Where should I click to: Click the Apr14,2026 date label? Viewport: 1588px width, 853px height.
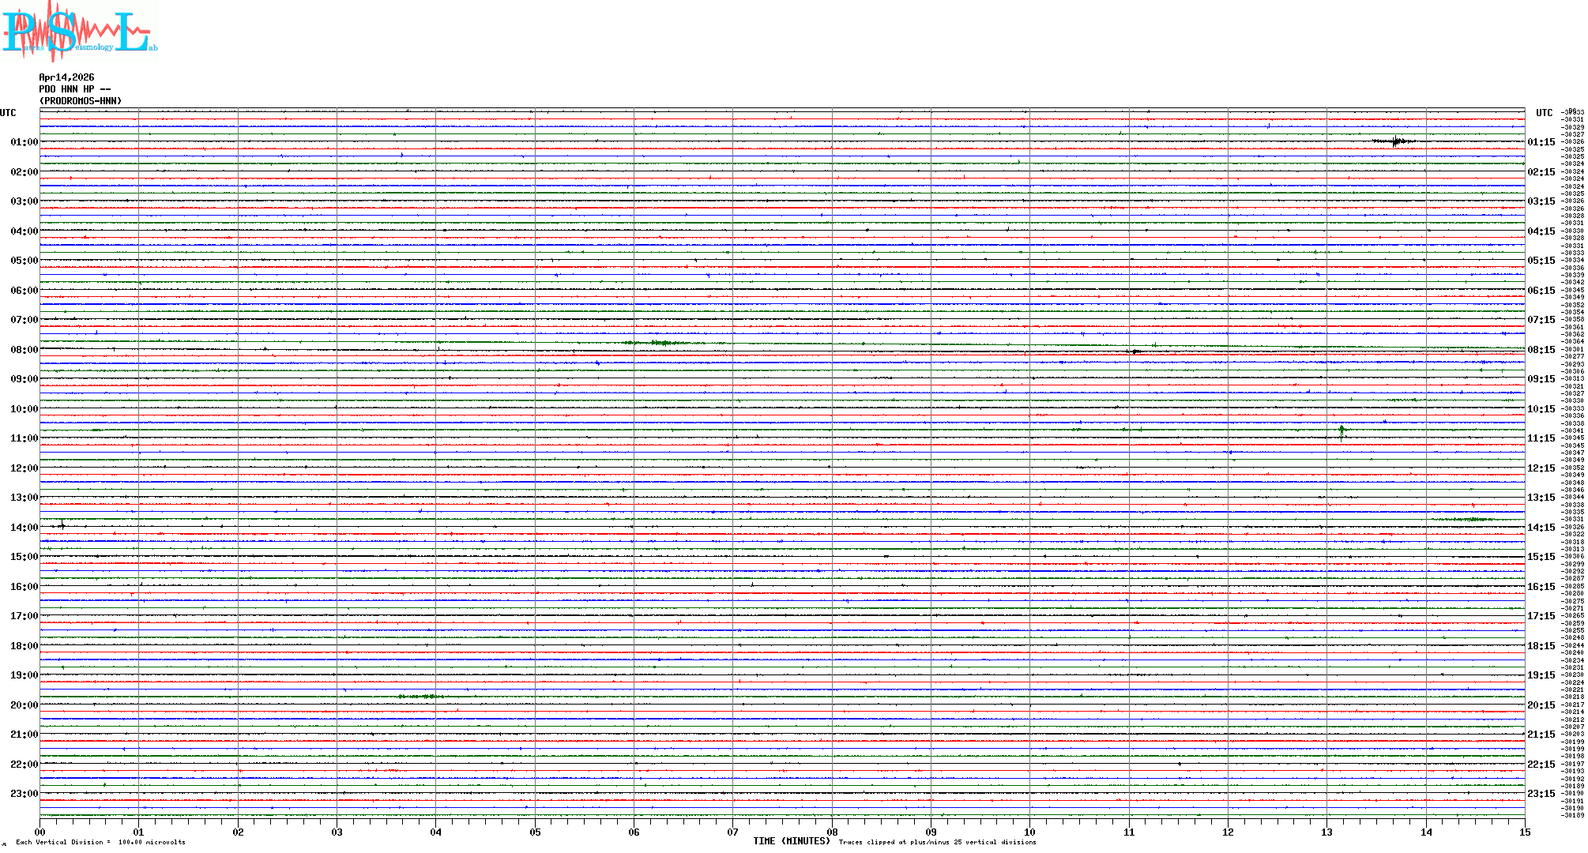point(66,77)
